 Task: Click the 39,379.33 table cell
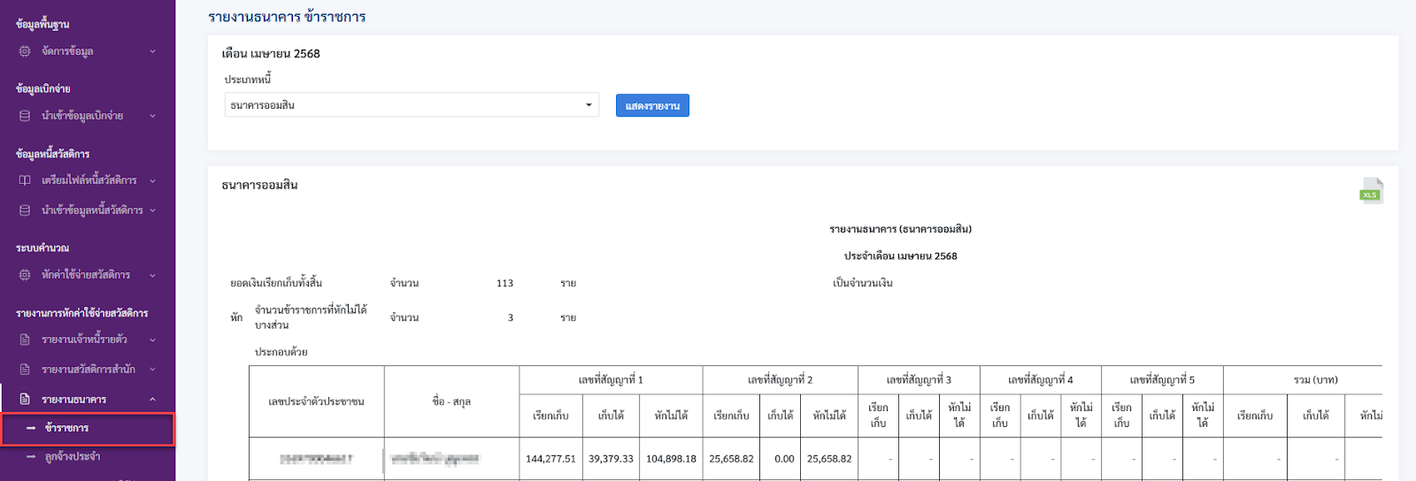tap(611, 459)
